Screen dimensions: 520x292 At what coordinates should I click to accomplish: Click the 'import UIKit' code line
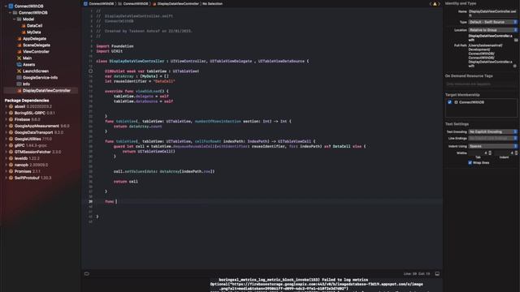110,51
